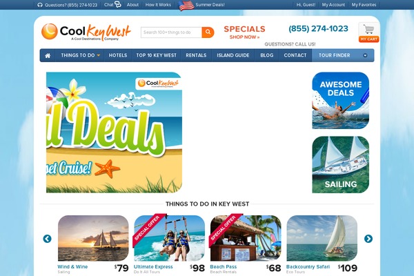414x276 pixels.
Task: Open the Awesome Deals tile
Action: pos(341,101)
